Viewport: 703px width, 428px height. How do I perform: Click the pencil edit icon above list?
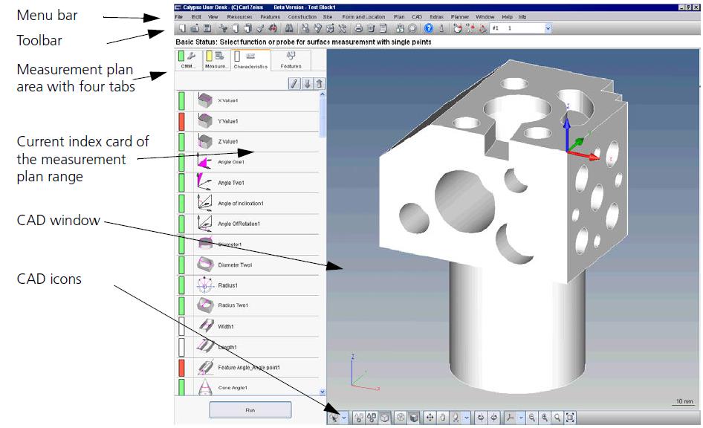pyautogui.click(x=294, y=83)
